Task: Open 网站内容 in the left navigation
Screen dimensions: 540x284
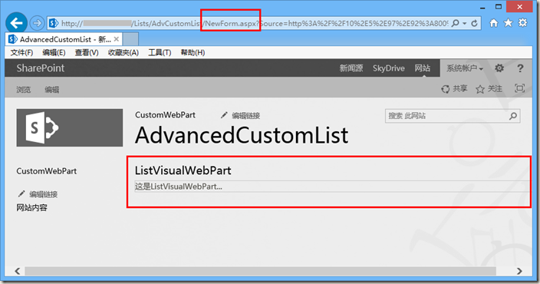Action: tap(31, 208)
